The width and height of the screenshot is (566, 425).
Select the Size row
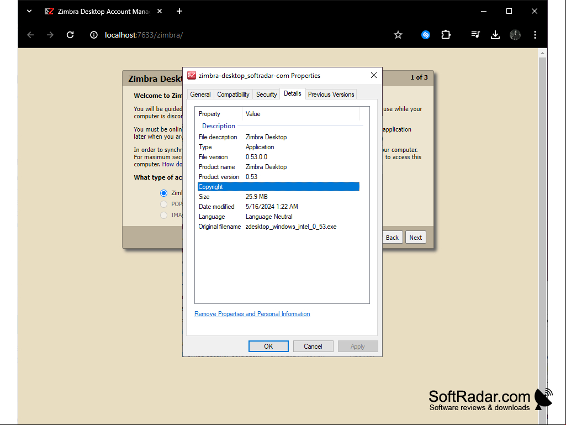(x=278, y=197)
